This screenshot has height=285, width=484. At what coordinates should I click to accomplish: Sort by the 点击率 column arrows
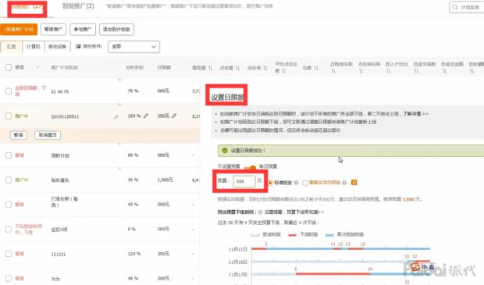pos(265,68)
